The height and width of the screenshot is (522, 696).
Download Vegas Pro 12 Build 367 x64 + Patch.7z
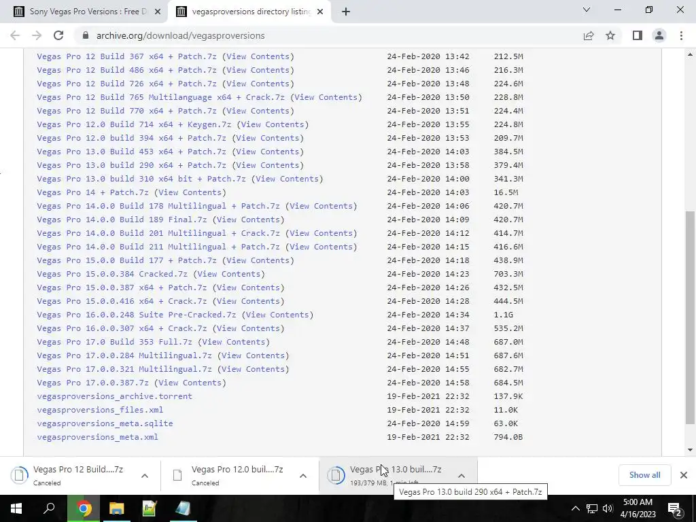click(x=126, y=56)
